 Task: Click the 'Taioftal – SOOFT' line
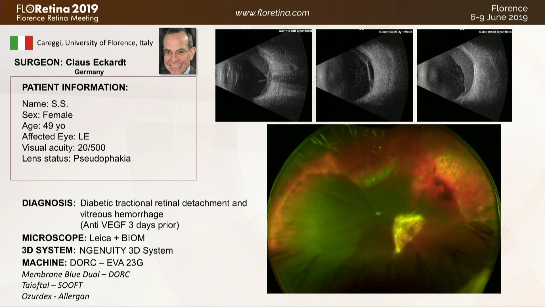[x=52, y=285]
